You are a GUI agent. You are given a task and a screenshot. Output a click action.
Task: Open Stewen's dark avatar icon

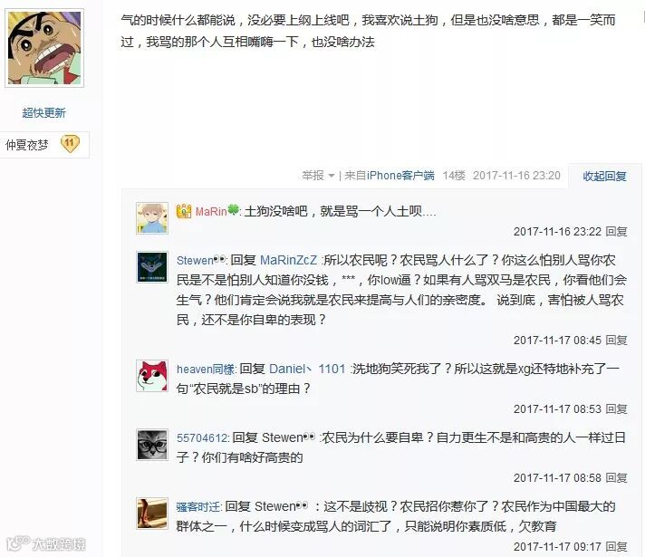click(x=152, y=267)
